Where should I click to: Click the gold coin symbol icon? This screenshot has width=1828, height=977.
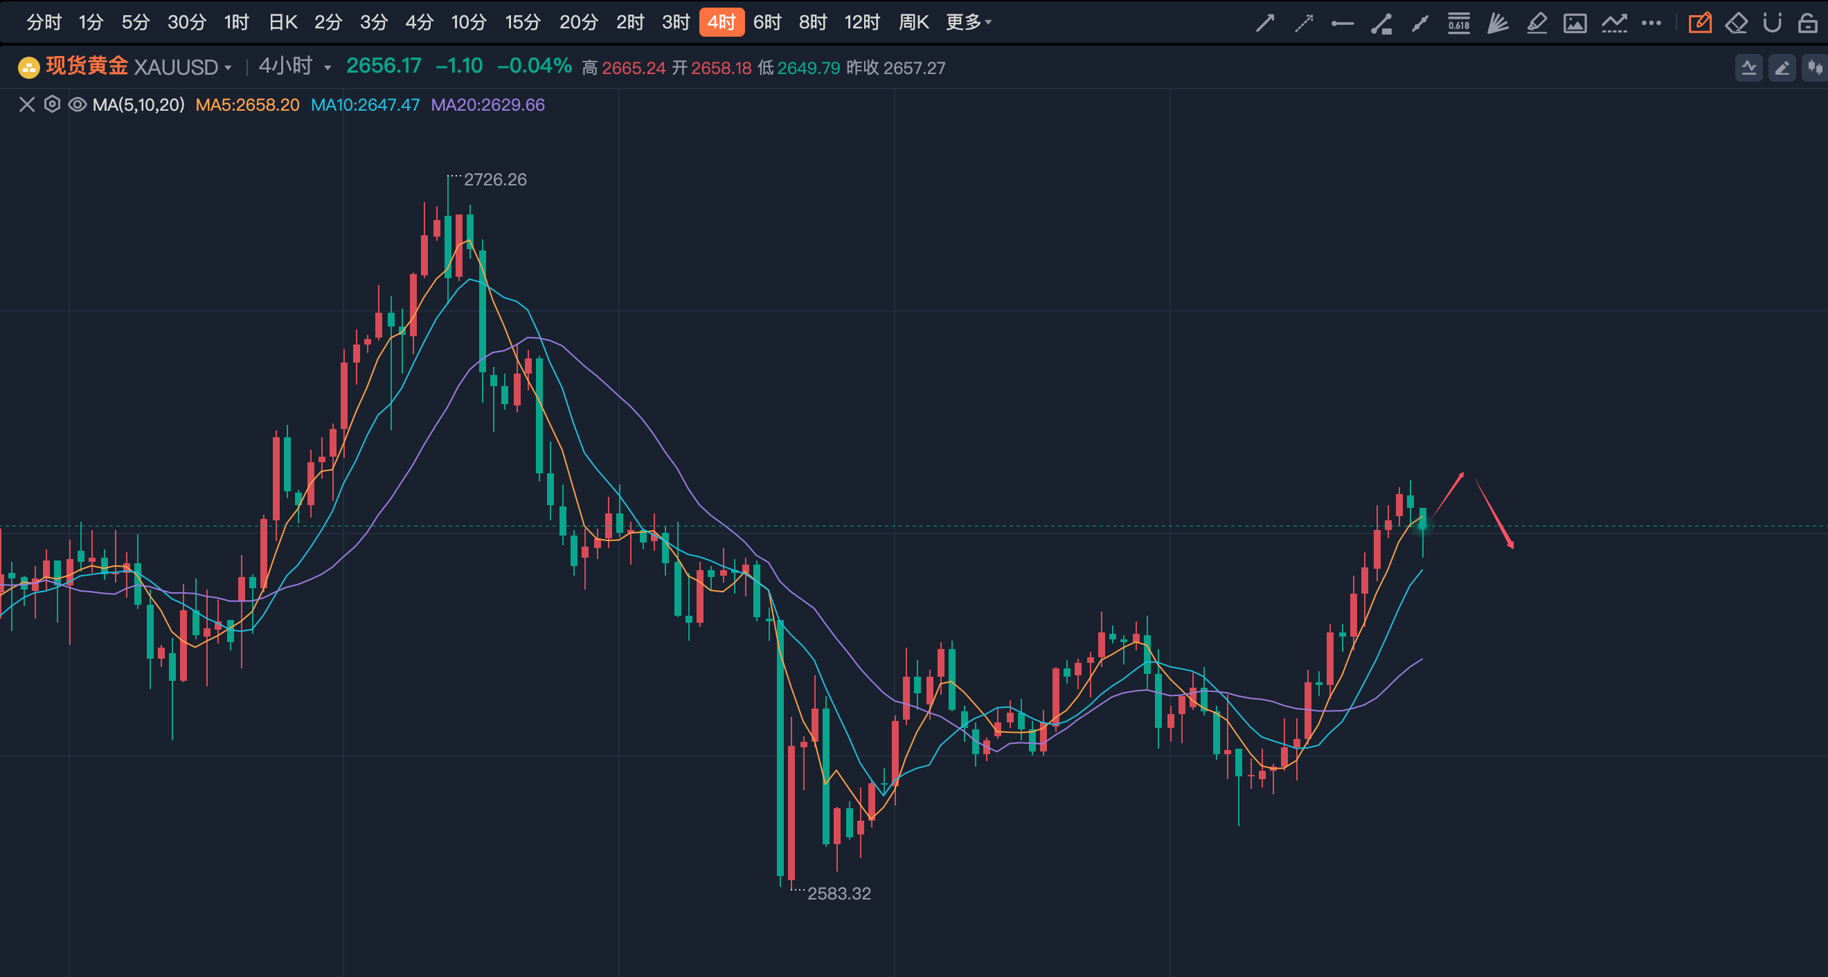pos(28,67)
